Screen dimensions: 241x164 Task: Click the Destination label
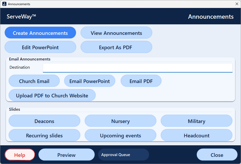tap(20, 67)
